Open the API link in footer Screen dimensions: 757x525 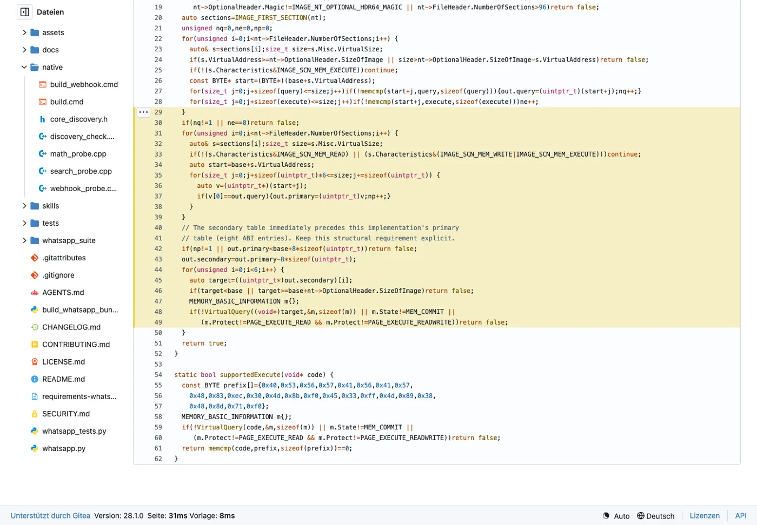point(741,516)
